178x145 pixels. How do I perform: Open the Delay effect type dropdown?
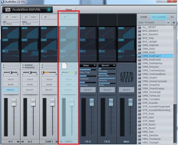coord(88,65)
